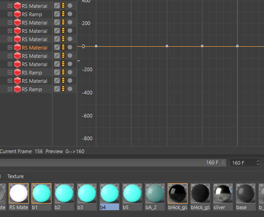Expand the first RS Material row at the top
Screen dimensions: 264x217
coord(10,6)
